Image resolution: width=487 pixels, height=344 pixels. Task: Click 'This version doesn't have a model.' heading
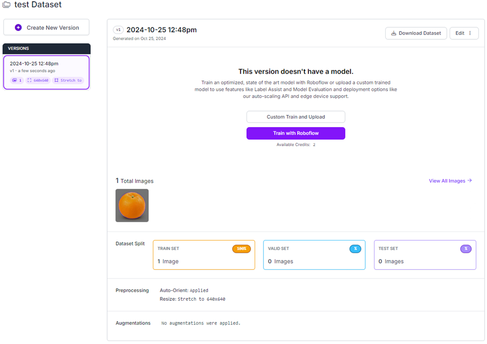pos(296,71)
